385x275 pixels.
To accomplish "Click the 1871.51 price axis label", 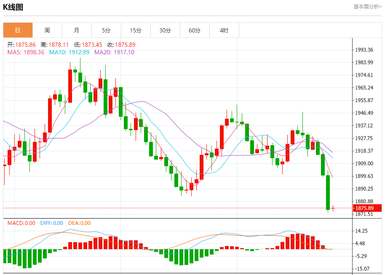I will pos(364,214).
